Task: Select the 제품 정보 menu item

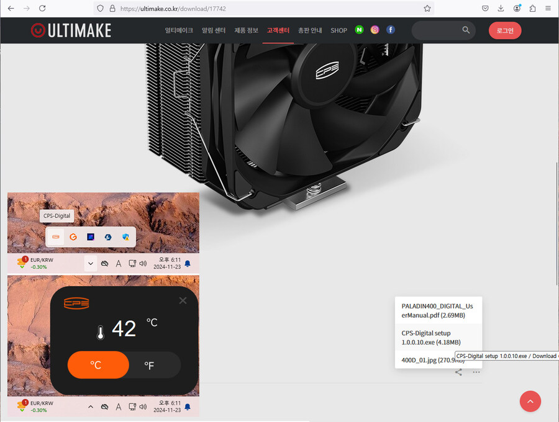Action: point(247,30)
